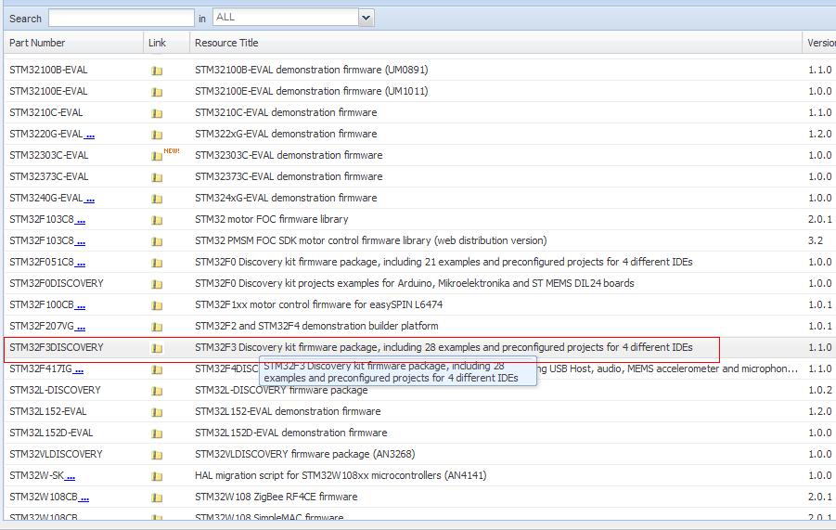Open folder link icon for STM32F3DISCOVERY
Image resolution: width=836 pixels, height=530 pixels.
click(157, 348)
